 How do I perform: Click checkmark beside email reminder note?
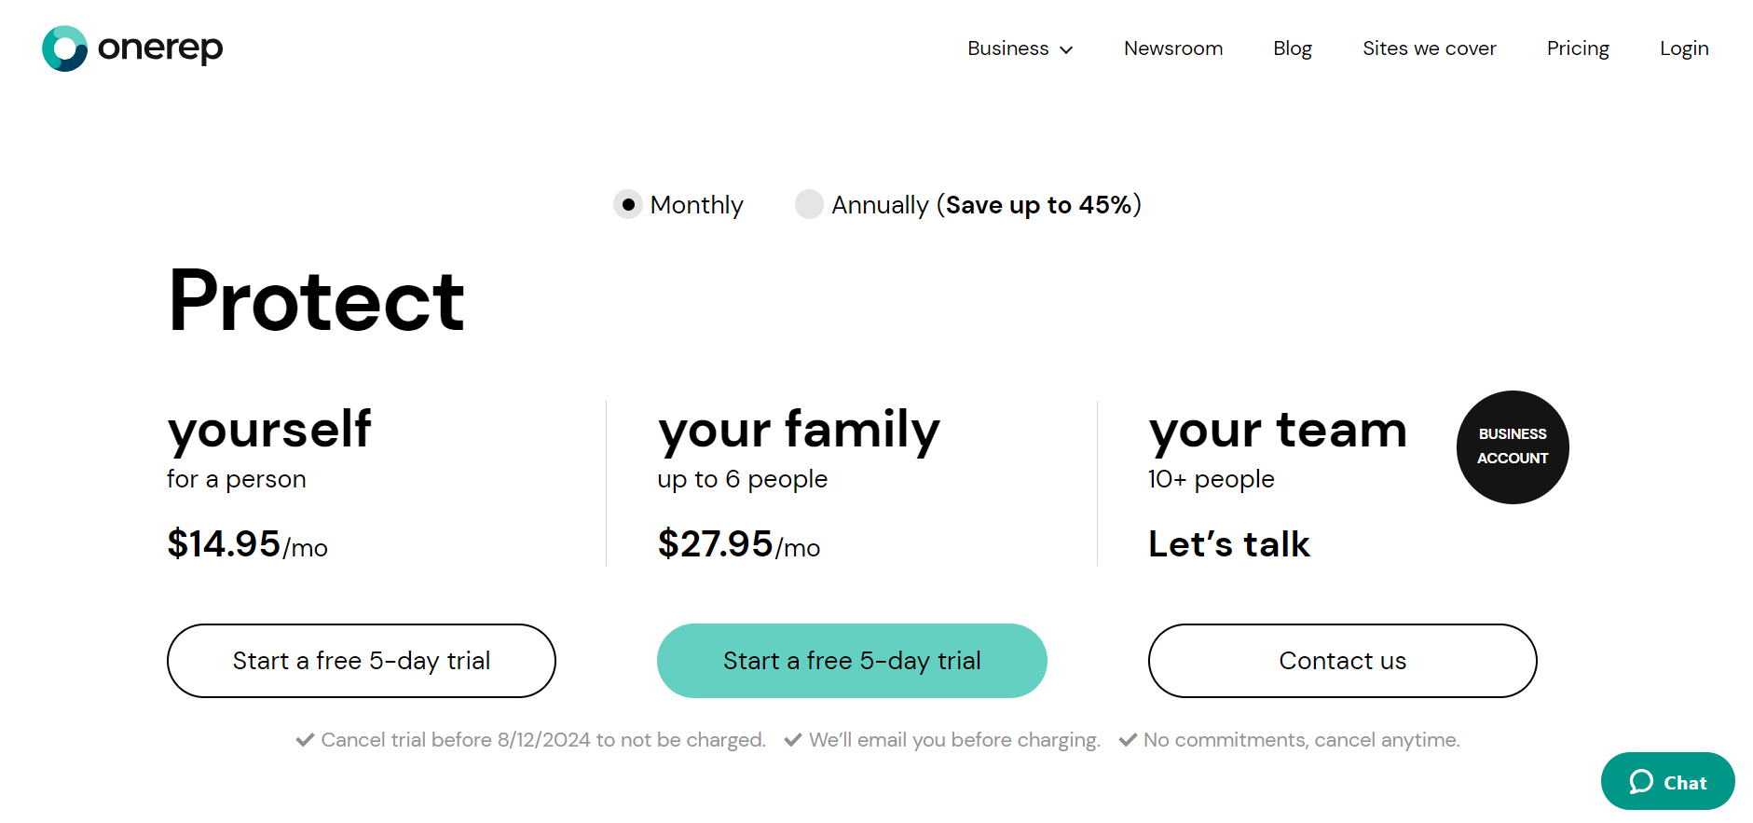[793, 740]
